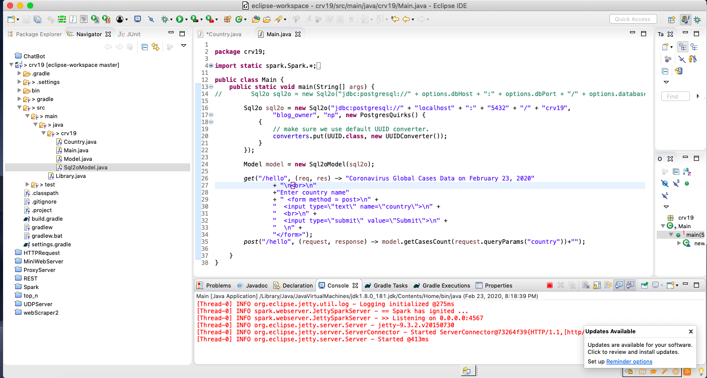Terminate the program with red stop button

point(549,285)
